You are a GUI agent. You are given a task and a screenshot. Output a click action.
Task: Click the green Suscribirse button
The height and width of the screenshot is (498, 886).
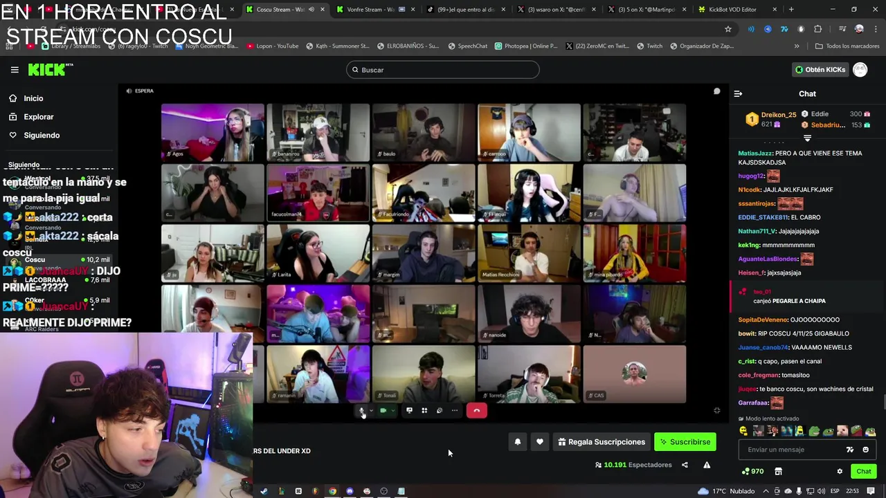click(x=685, y=442)
